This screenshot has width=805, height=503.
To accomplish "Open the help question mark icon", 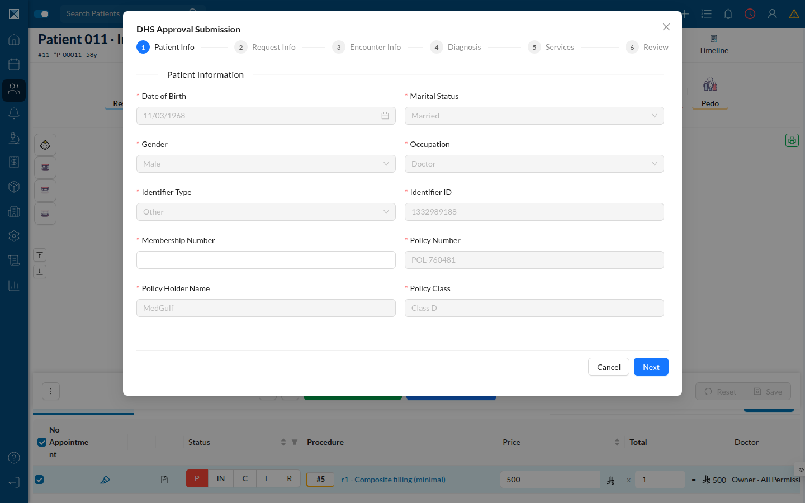I will [x=14, y=458].
